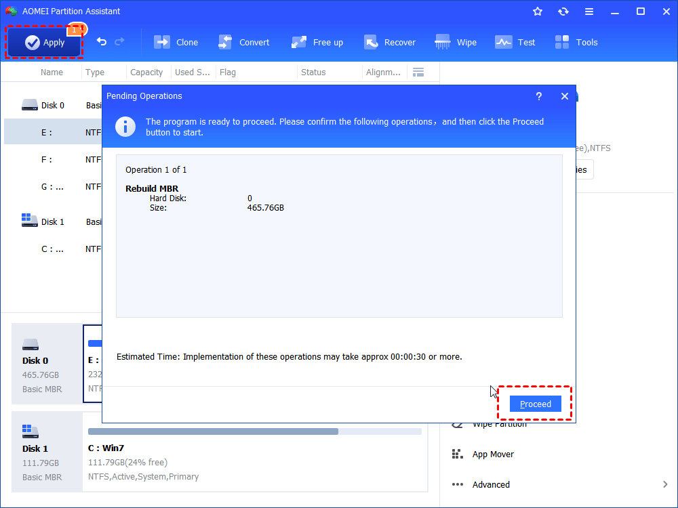Open the Tools menu
Image resolution: width=678 pixels, height=508 pixels.
pyautogui.click(x=576, y=42)
